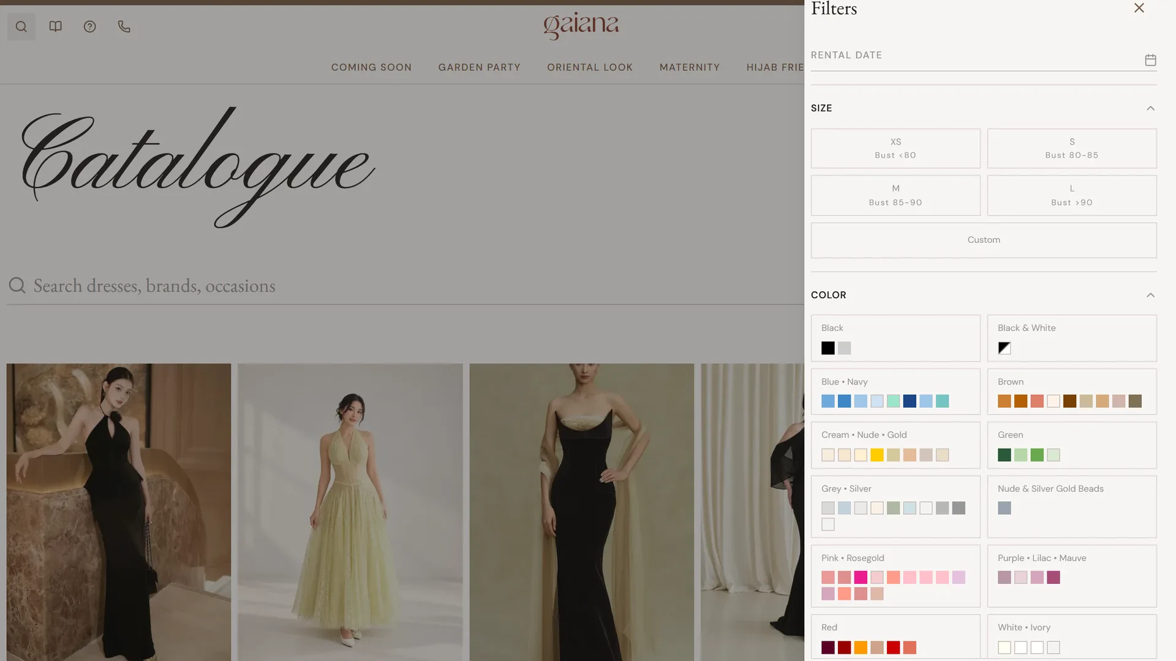Screen dimensions: 1176x661
Task: Click the magnifier icon beside catalogue search
Action: [17, 285]
